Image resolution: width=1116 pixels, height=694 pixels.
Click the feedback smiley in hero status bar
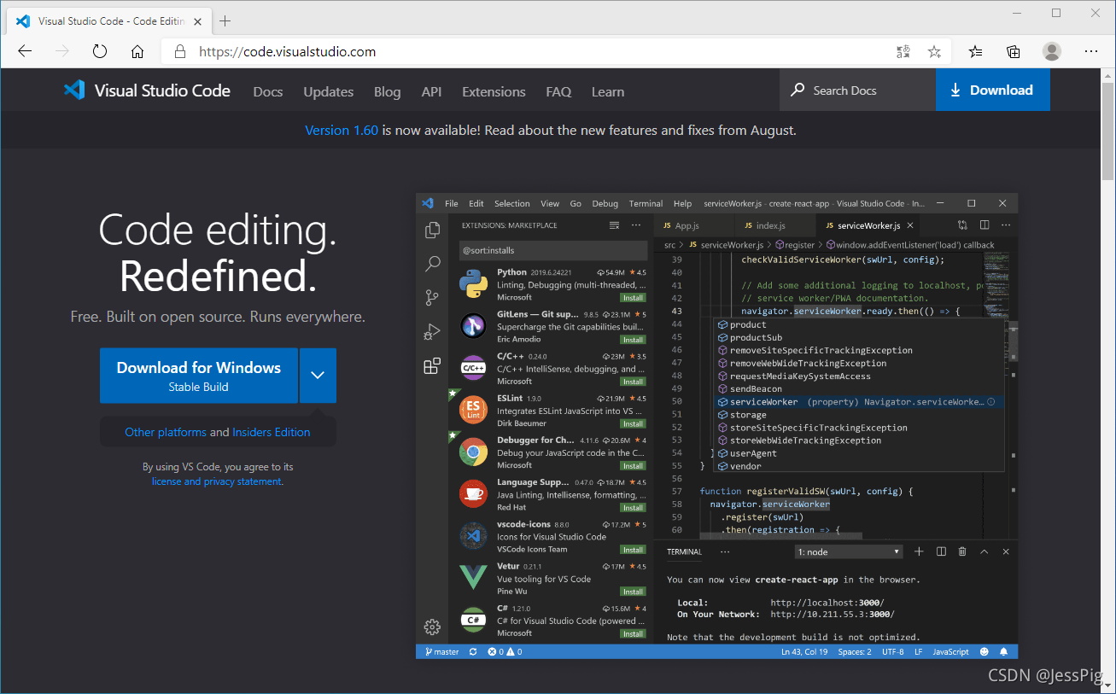[984, 651]
